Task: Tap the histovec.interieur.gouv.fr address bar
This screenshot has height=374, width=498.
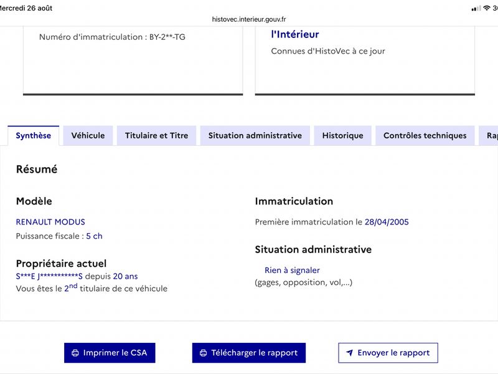Action: coord(249,19)
